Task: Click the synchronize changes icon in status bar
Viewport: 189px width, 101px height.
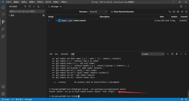Action: pyautogui.click(x=12, y=99)
